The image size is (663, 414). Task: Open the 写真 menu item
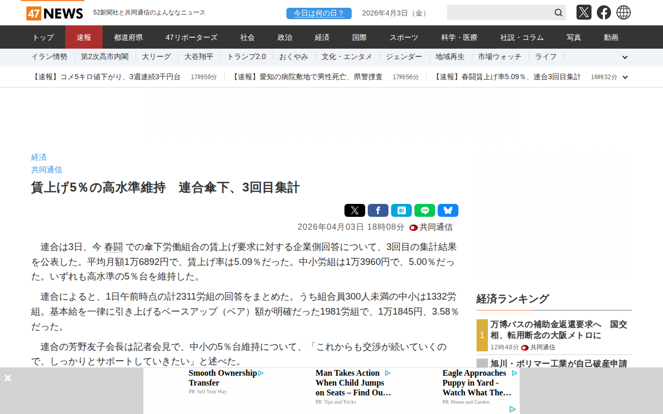tap(574, 37)
